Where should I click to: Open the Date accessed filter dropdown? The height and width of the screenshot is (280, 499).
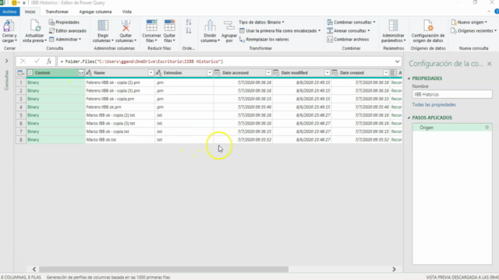pyautogui.click(x=268, y=73)
